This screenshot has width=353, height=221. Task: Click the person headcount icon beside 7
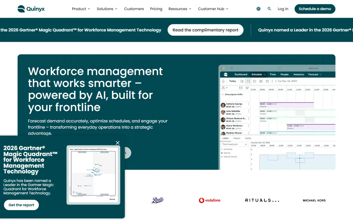pos(223,88)
